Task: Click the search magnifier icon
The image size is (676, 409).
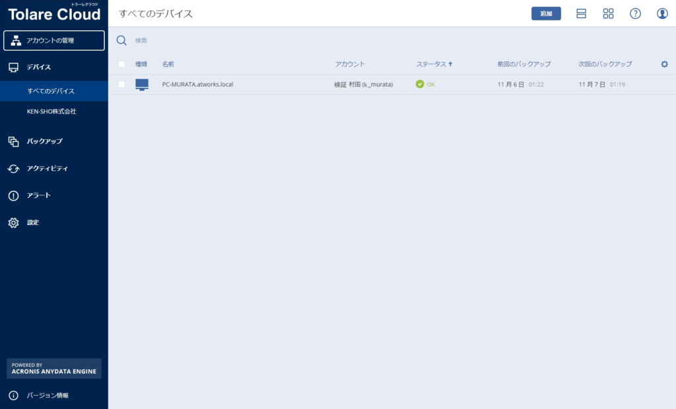Action: pos(121,40)
